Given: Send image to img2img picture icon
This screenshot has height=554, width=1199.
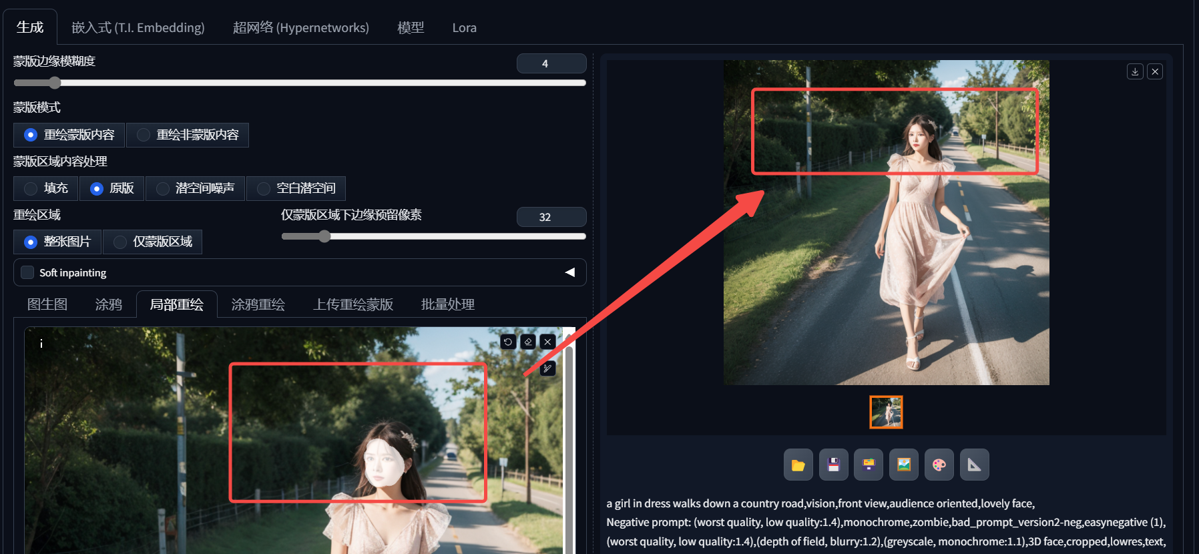Looking at the screenshot, I should click(904, 465).
